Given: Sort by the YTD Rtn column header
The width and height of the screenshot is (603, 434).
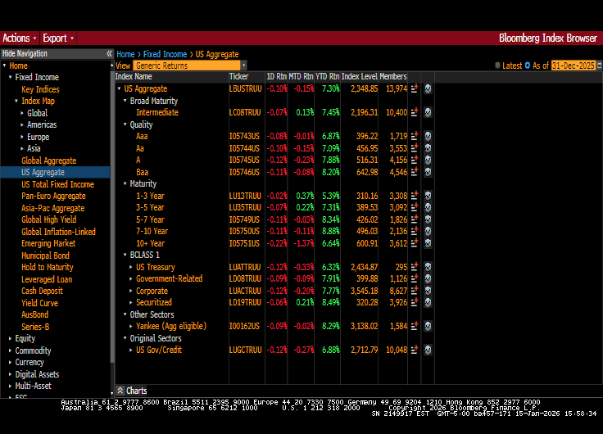Looking at the screenshot, I should 327,76.
